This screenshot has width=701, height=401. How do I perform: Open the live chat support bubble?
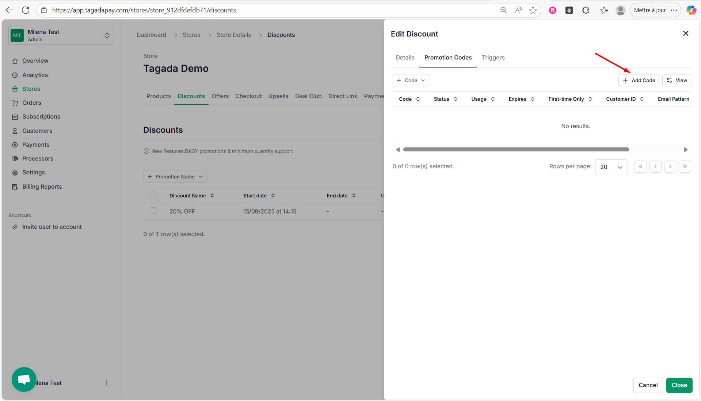pos(24,379)
